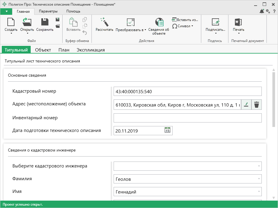
Task: Expand the Преобразовать в dropdown
Action: [131, 30]
